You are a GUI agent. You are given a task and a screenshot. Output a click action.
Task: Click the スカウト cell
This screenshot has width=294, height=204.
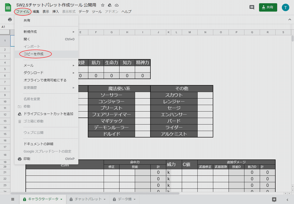[174, 95]
